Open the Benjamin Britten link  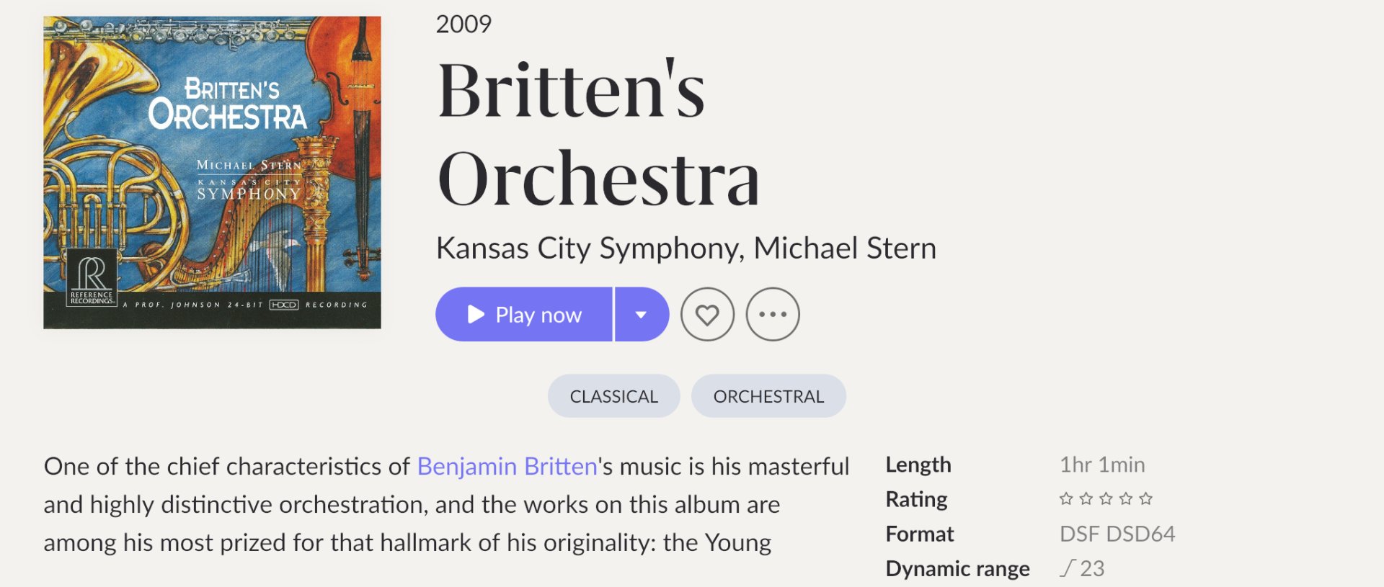tap(507, 466)
